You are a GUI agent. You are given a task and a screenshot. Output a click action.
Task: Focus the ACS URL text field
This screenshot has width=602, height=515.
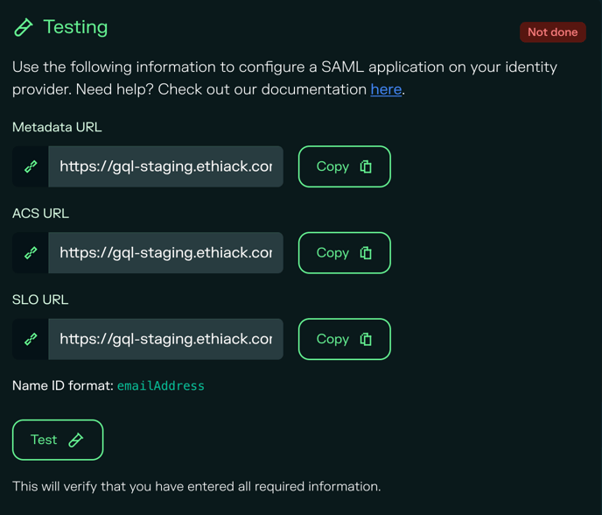click(165, 253)
